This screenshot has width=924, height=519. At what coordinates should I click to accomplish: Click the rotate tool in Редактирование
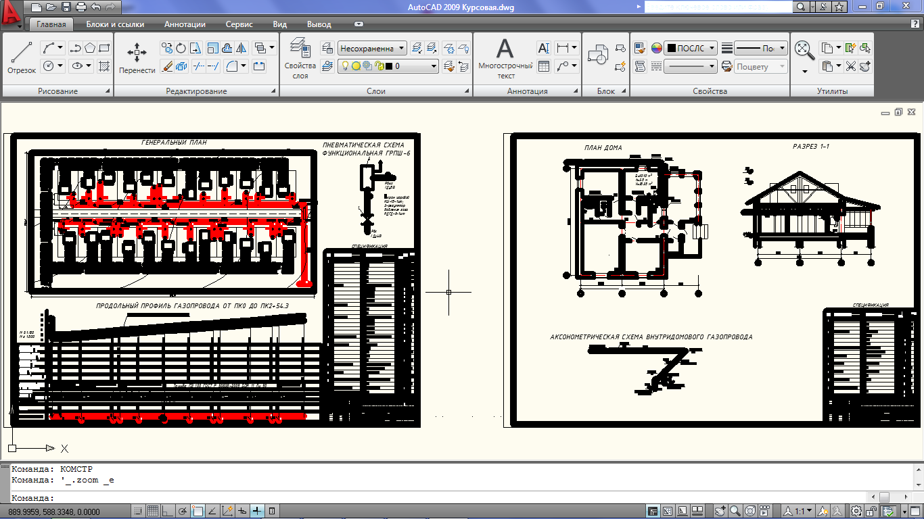181,48
